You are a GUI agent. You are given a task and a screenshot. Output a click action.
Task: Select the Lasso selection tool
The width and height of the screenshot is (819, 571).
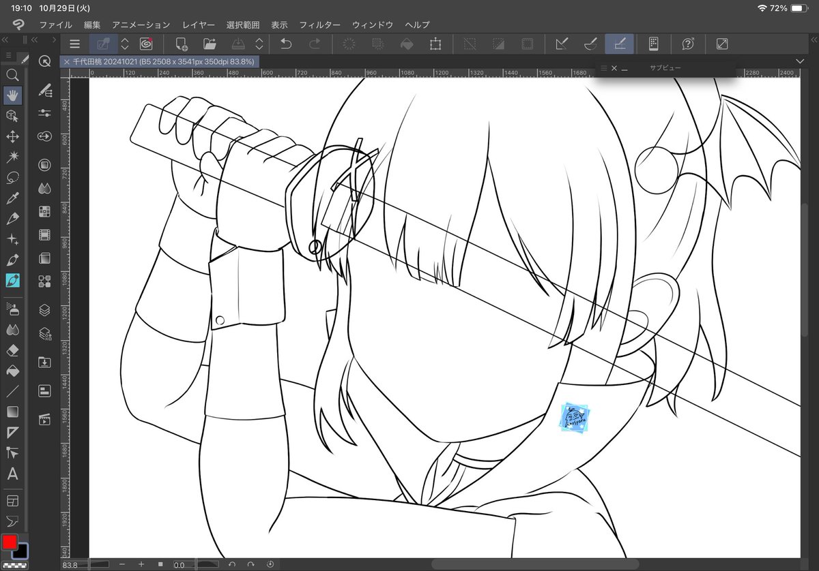click(x=12, y=178)
